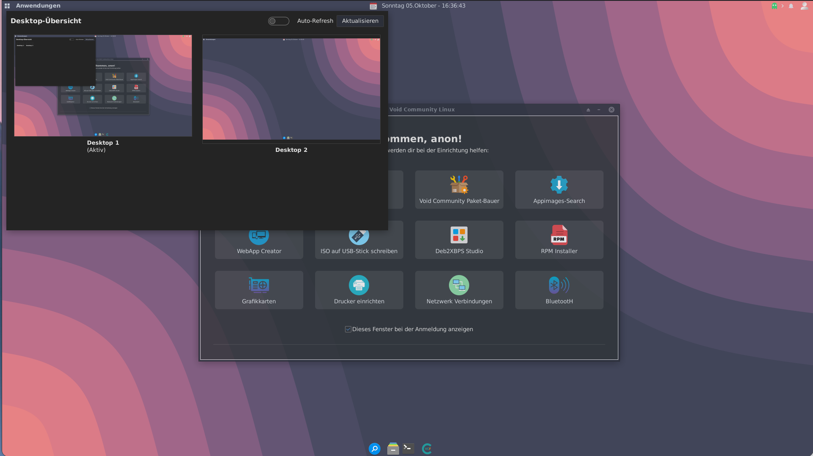Open Deb2XBPS Studio

click(459, 240)
